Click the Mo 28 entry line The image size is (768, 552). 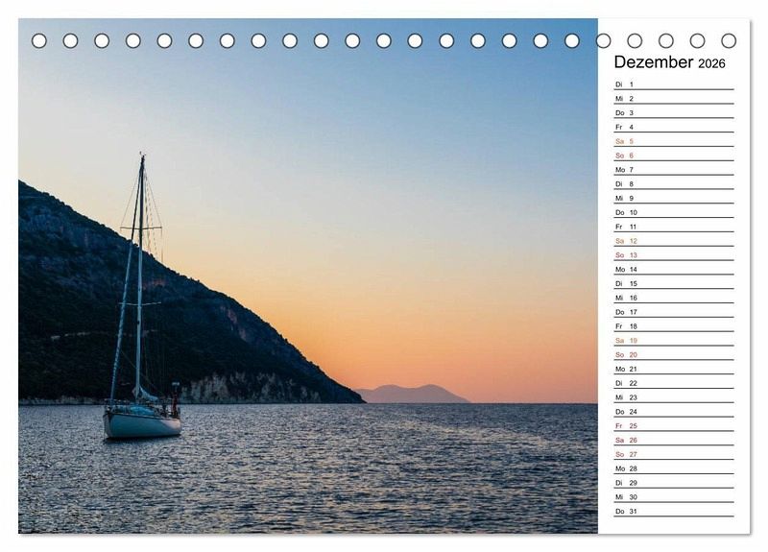point(673,468)
